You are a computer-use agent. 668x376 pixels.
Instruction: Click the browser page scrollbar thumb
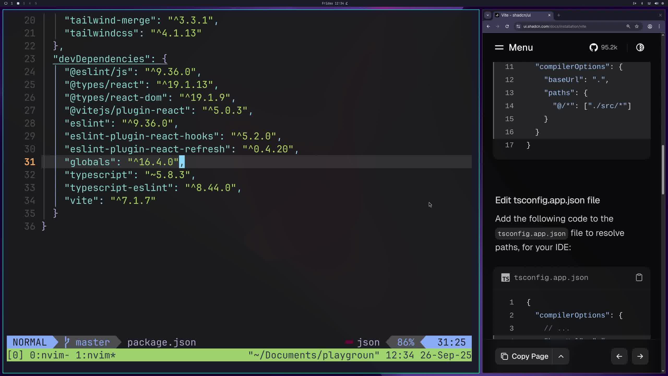663,170
